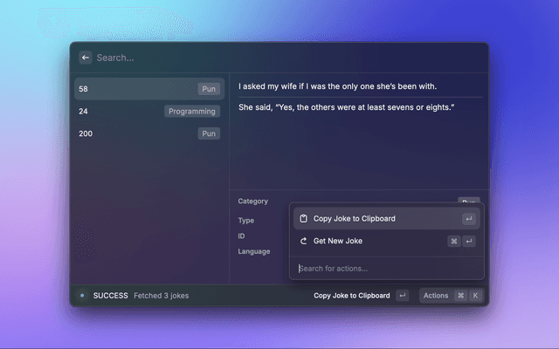Viewport: 559px width, 349px height.
Task: Click the Programming tag on joke 24
Action: pos(192,112)
